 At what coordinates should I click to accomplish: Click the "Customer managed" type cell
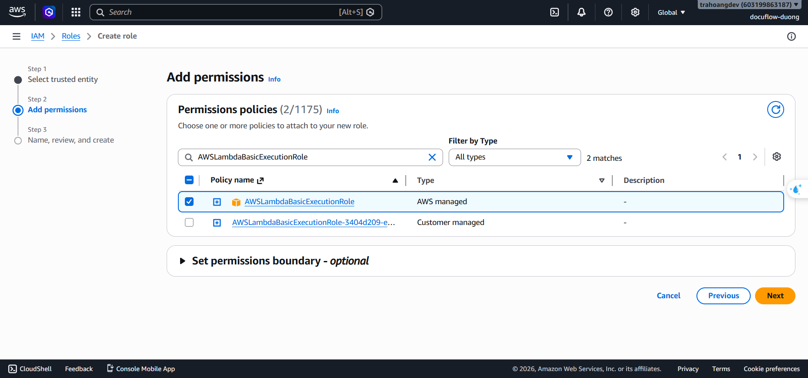pyautogui.click(x=450, y=222)
